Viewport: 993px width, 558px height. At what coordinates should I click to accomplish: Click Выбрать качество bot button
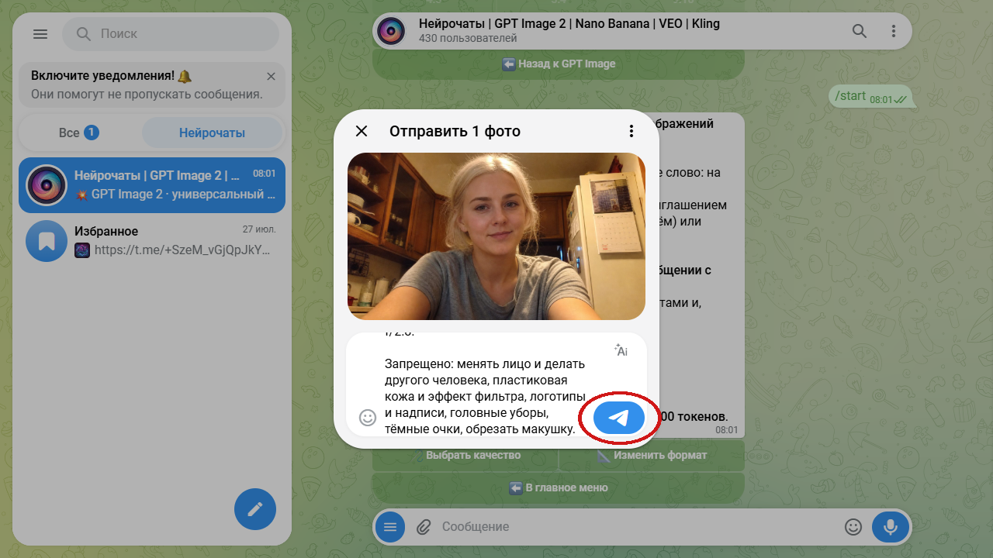click(x=465, y=456)
